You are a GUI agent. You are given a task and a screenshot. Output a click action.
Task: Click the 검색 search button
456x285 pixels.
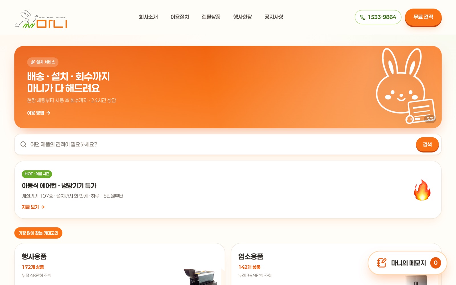click(427, 144)
